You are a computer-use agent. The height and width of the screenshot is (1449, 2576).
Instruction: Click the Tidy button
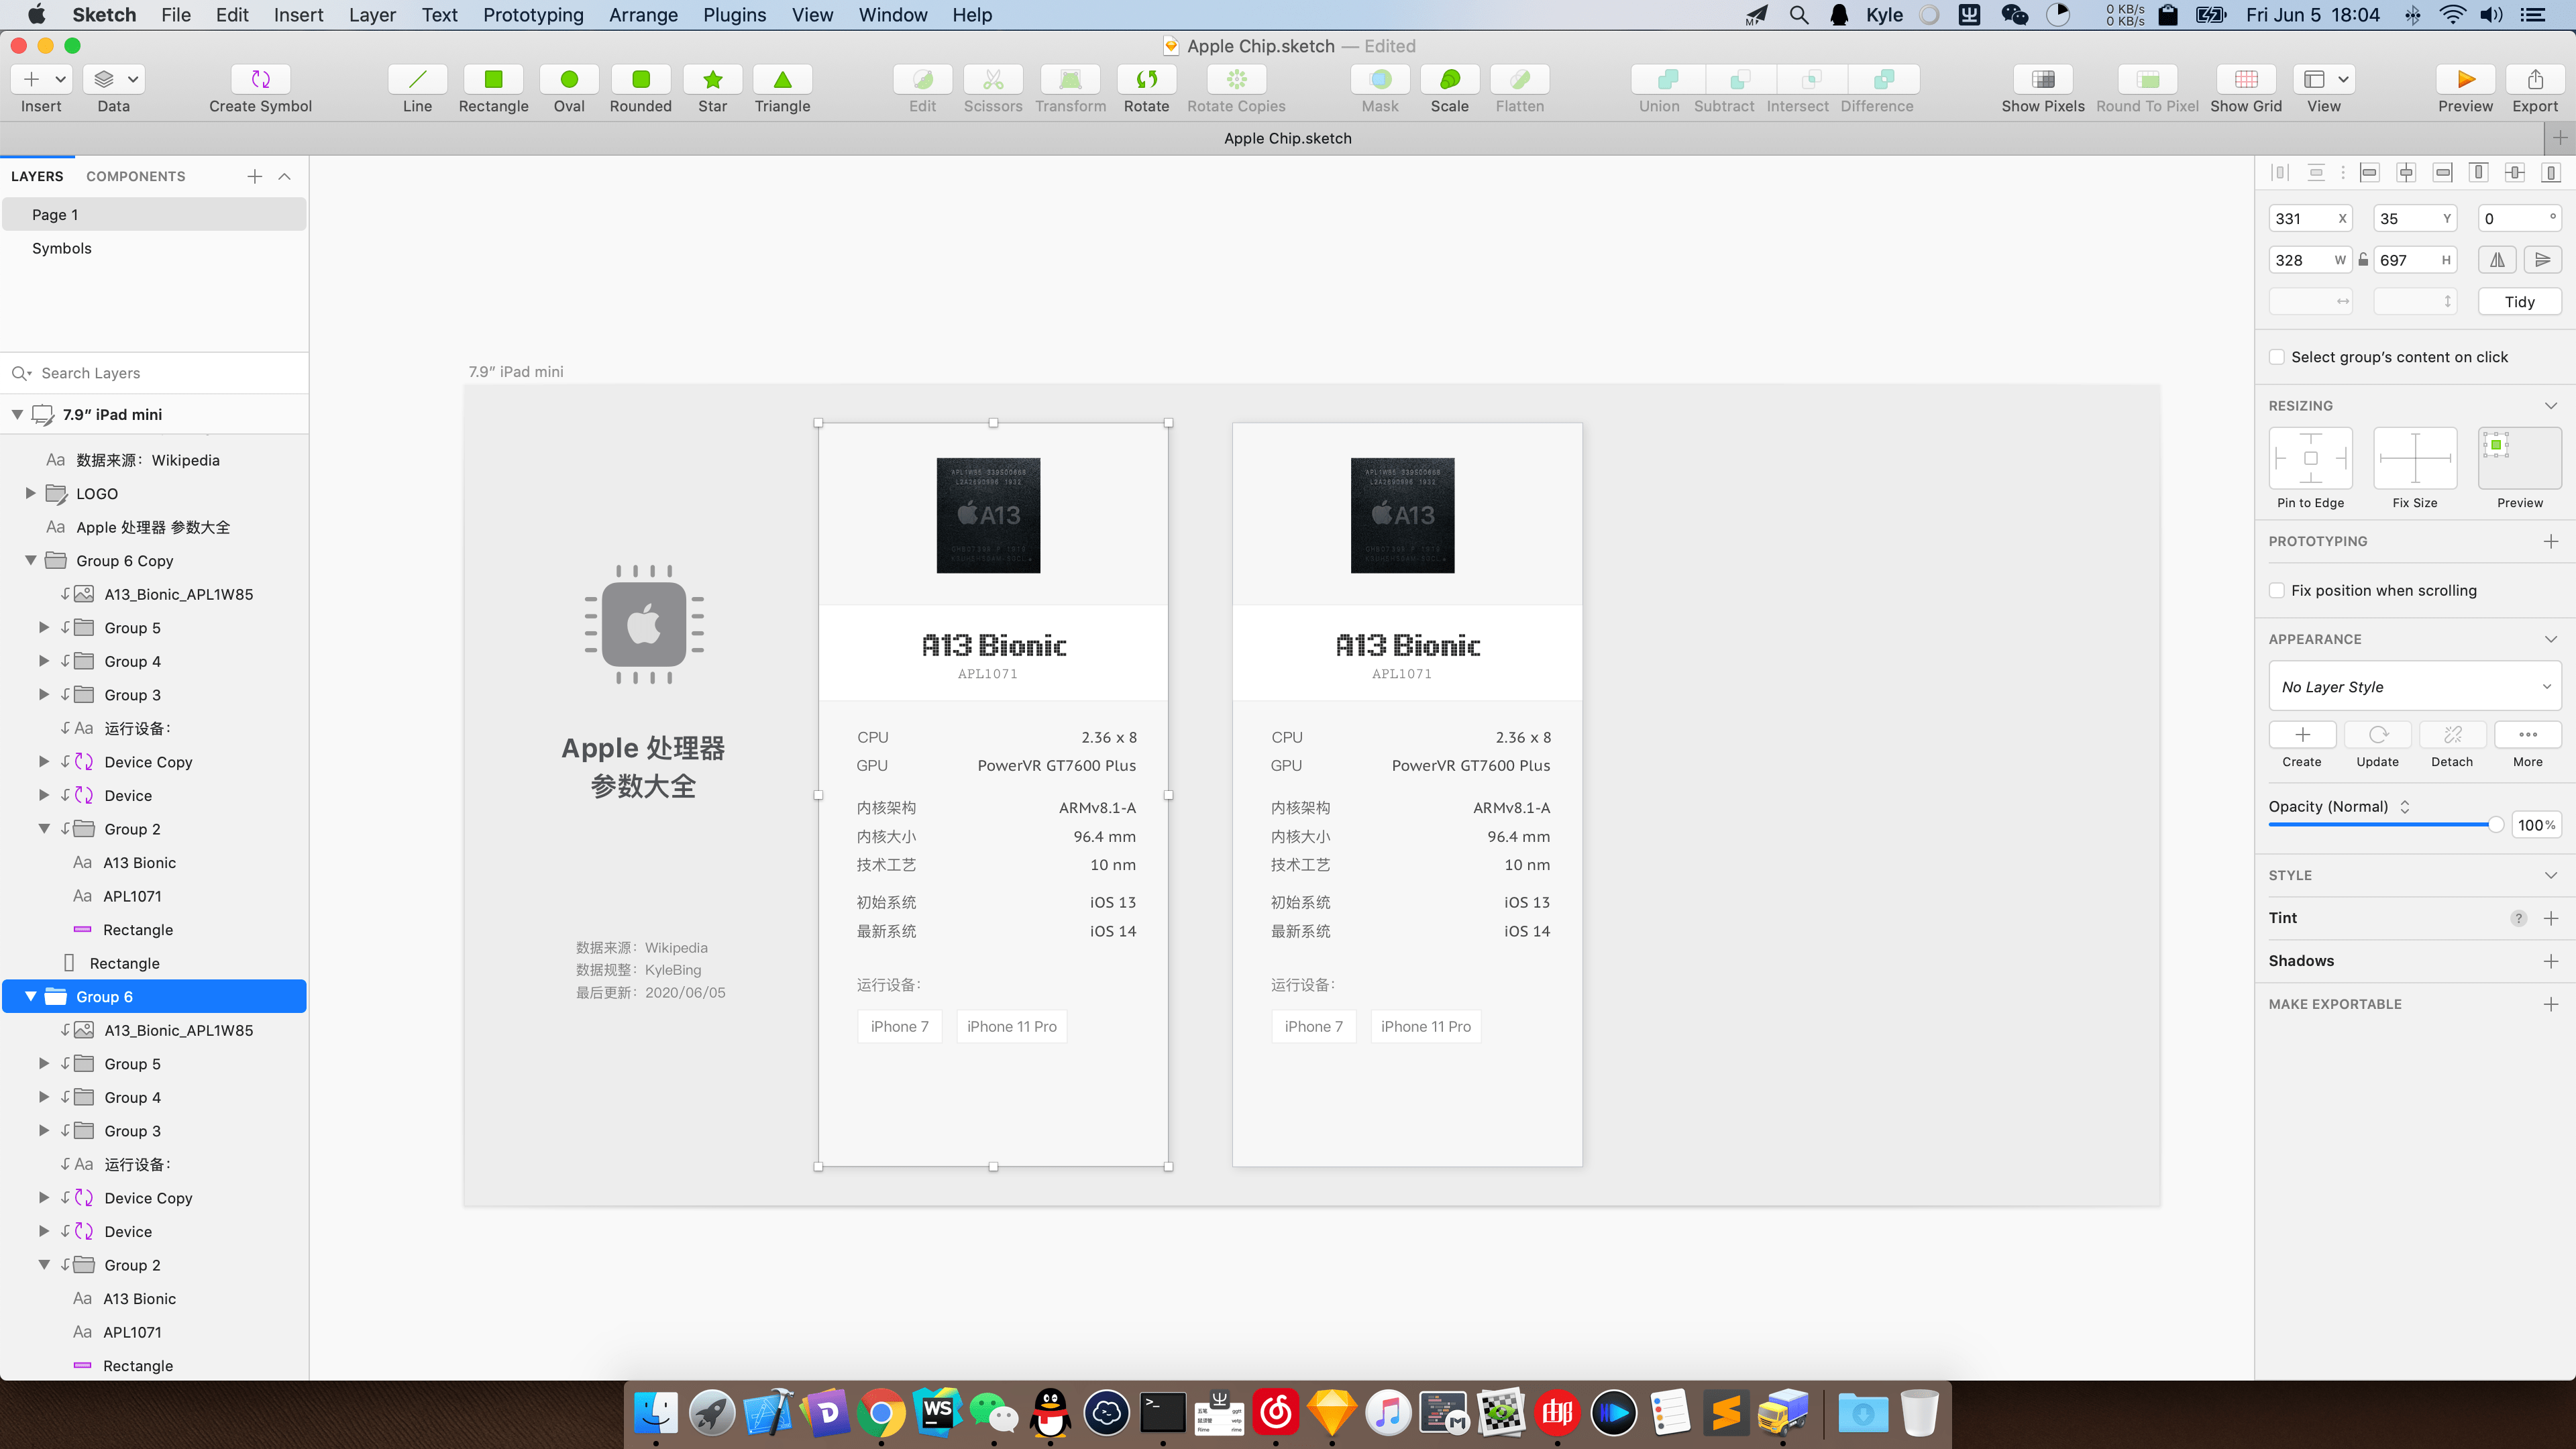click(x=2519, y=302)
